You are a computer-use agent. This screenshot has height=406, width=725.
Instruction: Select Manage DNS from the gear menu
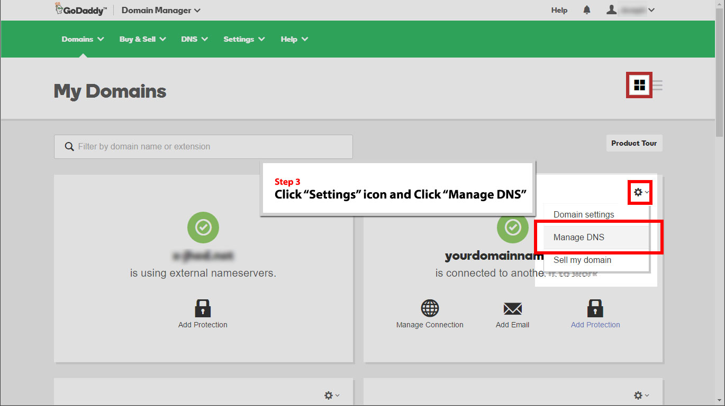click(x=579, y=237)
